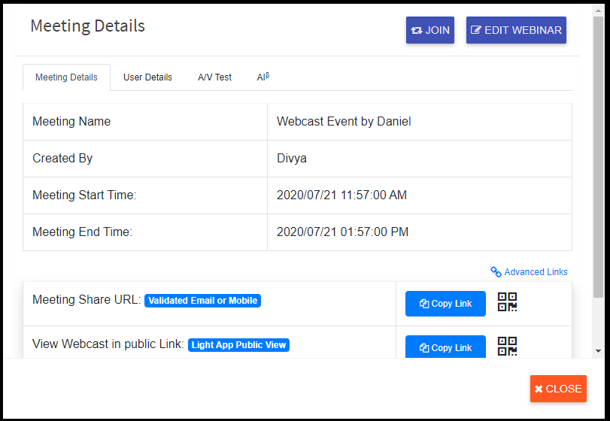Select the AI beta tab
The height and width of the screenshot is (421, 610).
click(x=263, y=77)
